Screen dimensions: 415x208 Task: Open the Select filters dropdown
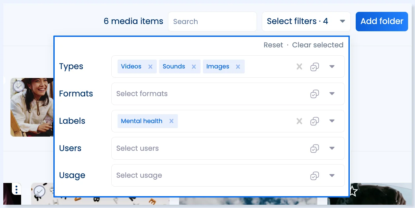(306, 21)
